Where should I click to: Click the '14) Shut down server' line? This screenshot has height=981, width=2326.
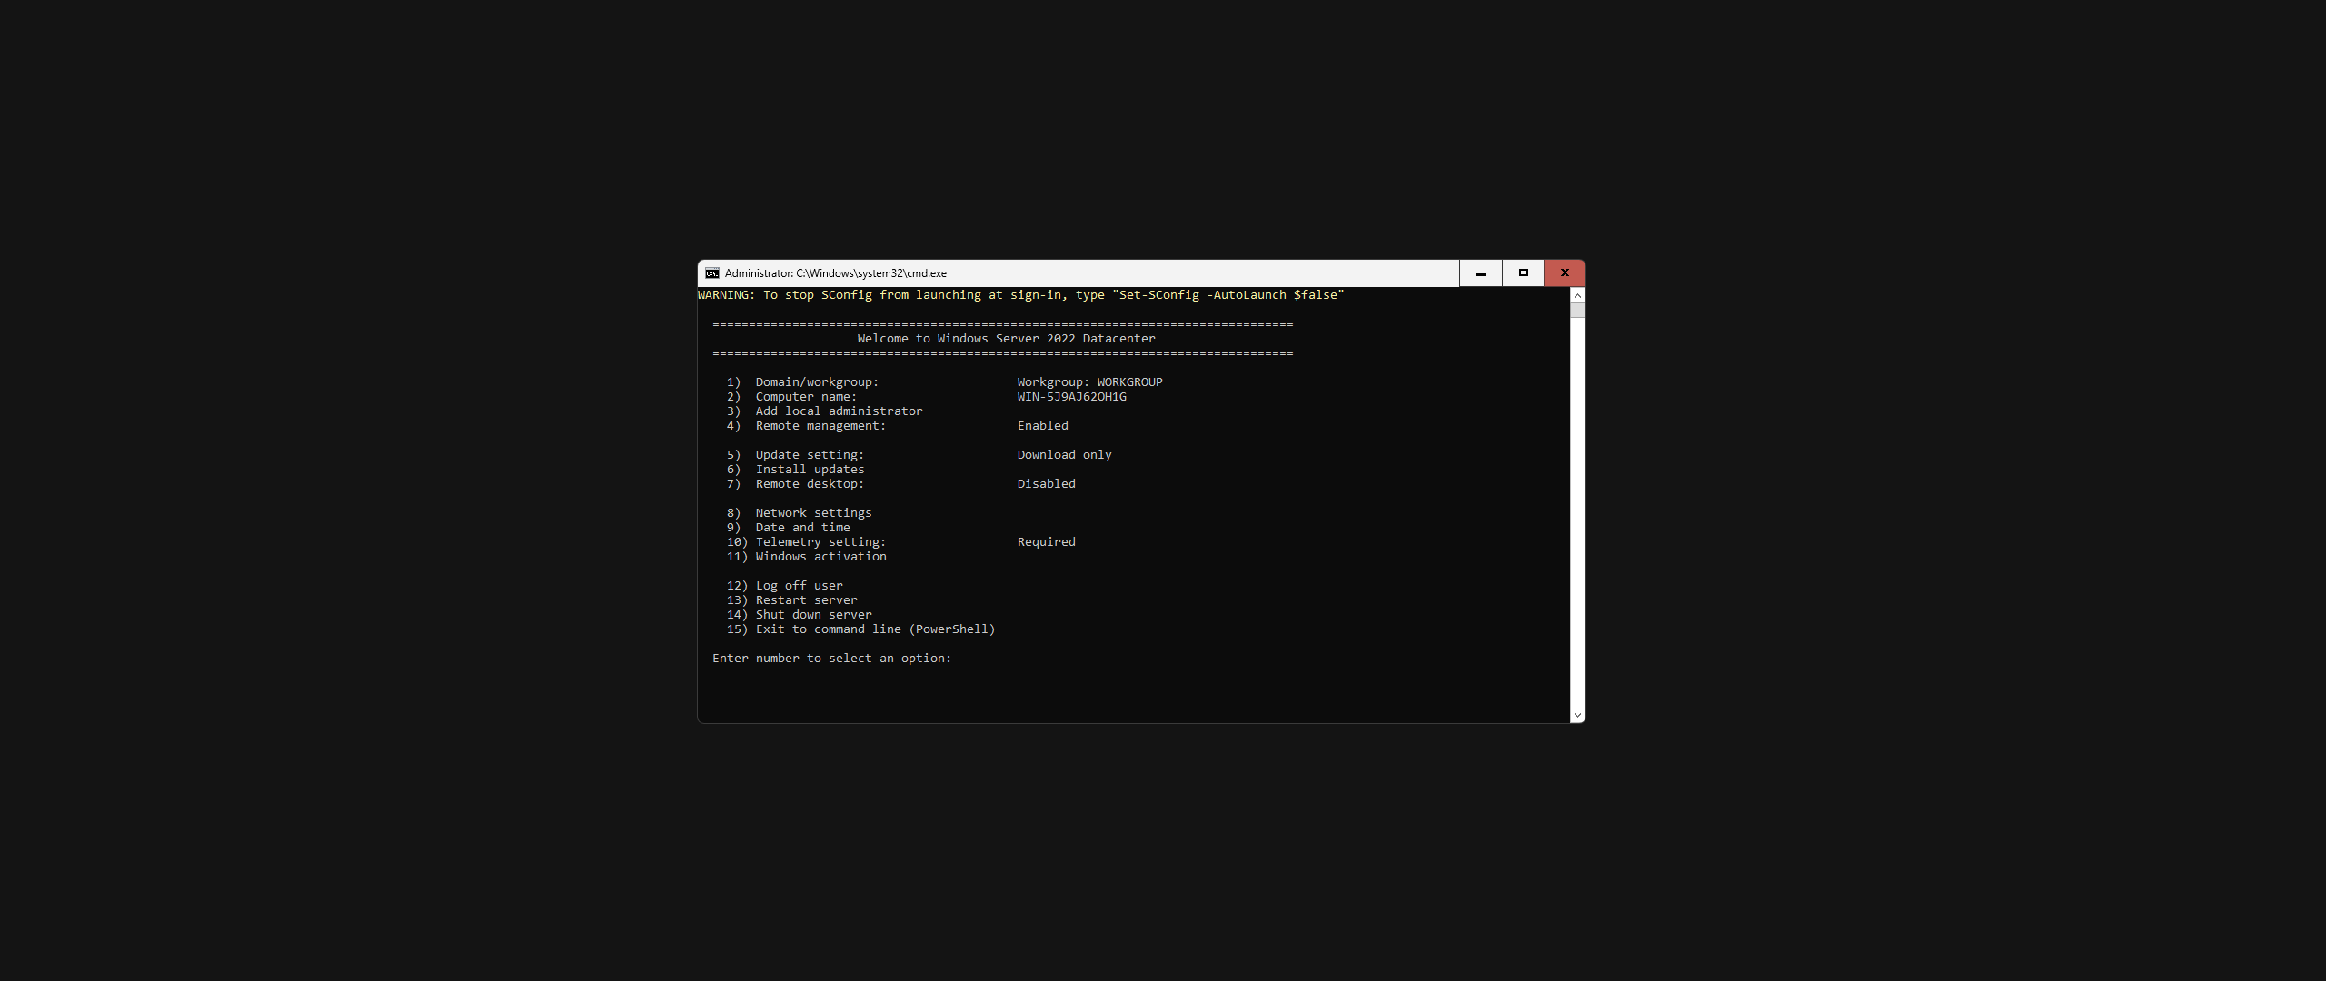(799, 615)
